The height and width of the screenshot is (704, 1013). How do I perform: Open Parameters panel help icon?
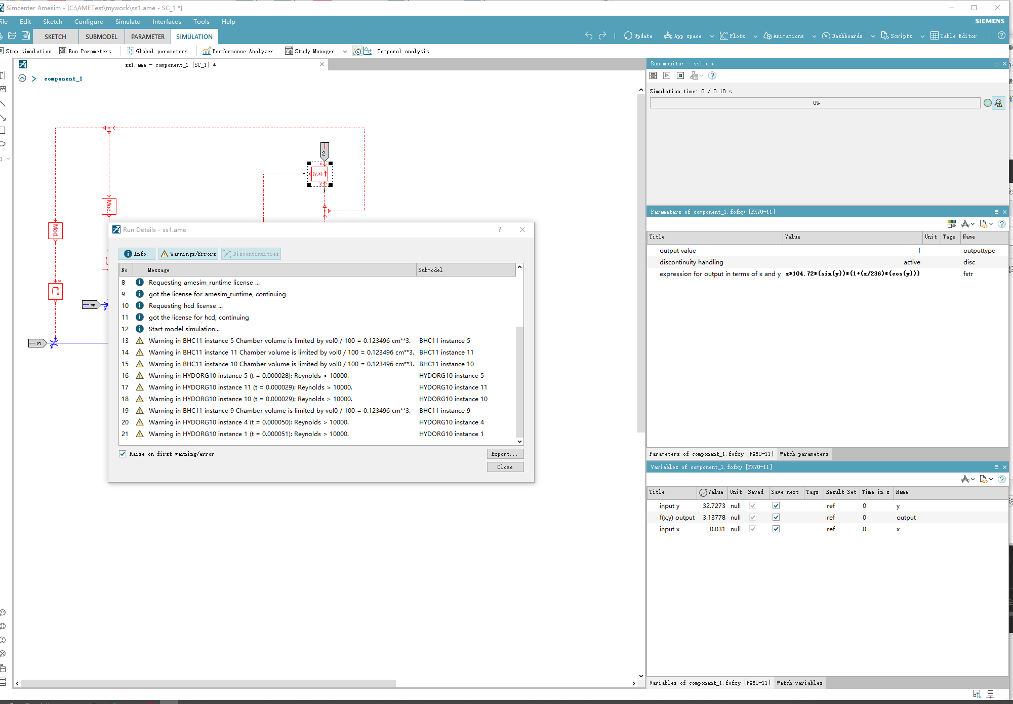coord(1001,224)
